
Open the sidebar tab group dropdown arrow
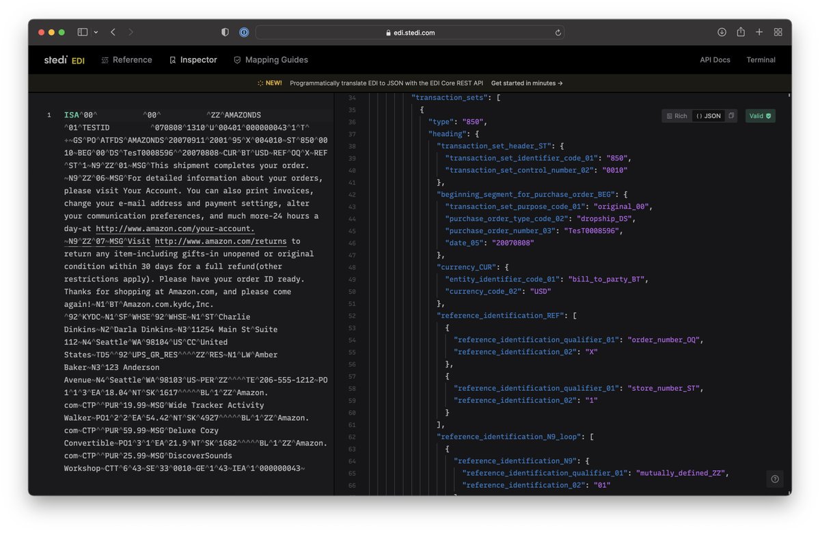pos(96,32)
